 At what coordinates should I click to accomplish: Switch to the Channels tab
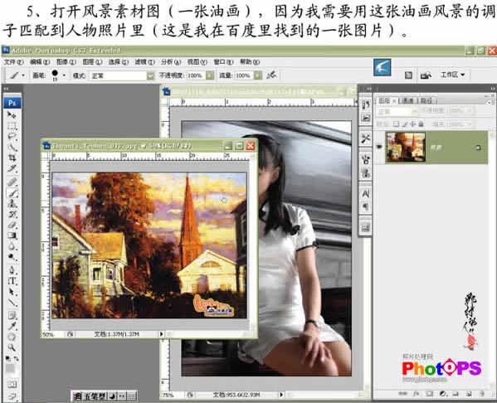(407, 101)
